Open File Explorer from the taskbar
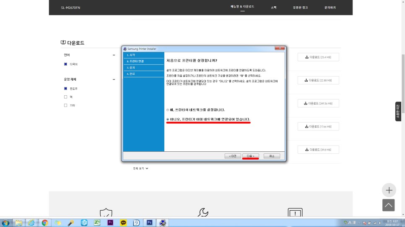 point(18,223)
